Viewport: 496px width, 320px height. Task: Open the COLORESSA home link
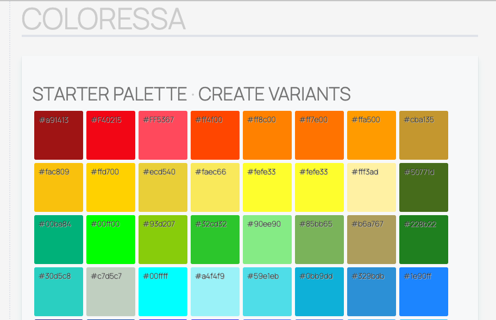pyautogui.click(x=103, y=20)
